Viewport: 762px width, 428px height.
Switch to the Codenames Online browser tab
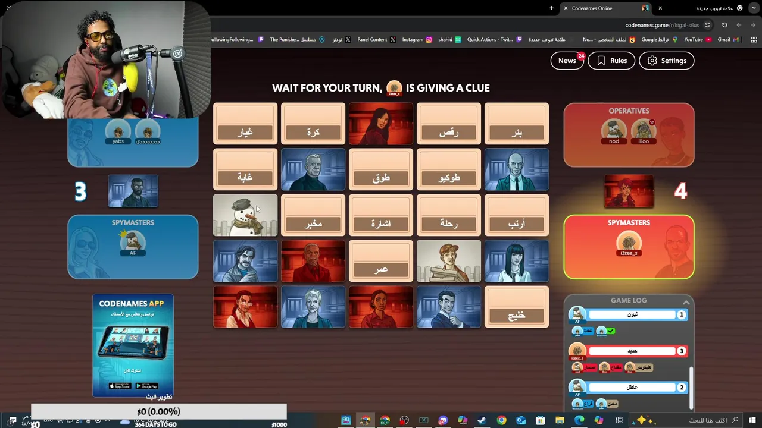(607, 8)
